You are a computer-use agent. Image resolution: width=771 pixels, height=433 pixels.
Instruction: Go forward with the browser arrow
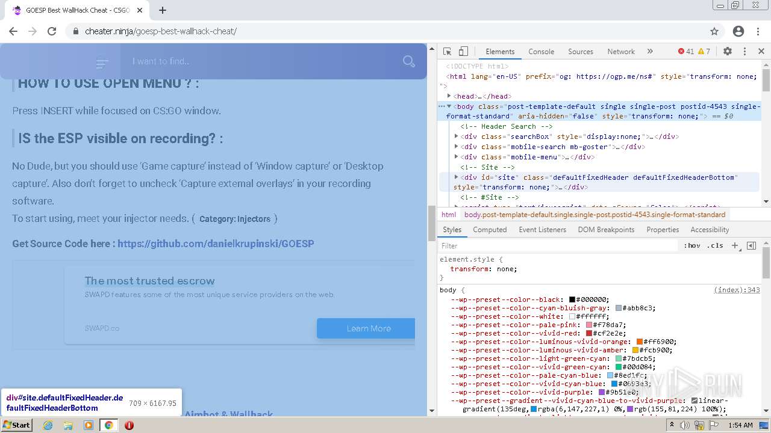33,31
